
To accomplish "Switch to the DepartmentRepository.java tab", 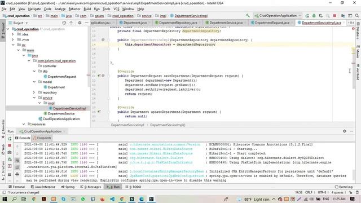I will pos(178,23).
